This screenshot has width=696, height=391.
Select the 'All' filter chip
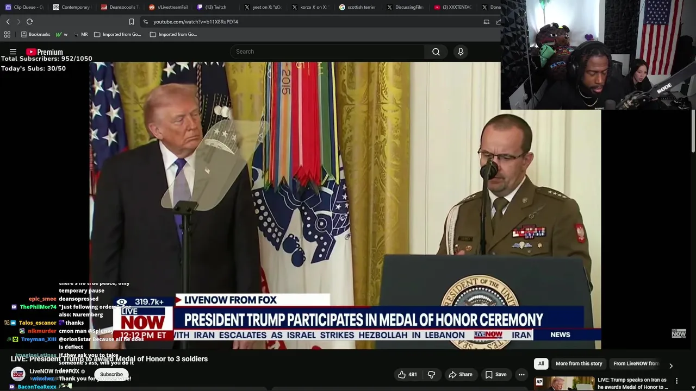pyautogui.click(x=541, y=363)
